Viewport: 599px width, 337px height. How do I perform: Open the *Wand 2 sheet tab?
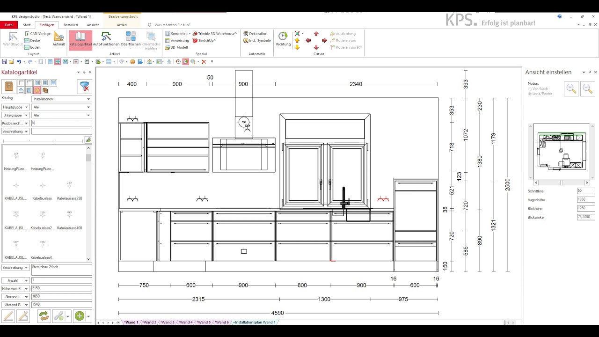tap(149, 322)
